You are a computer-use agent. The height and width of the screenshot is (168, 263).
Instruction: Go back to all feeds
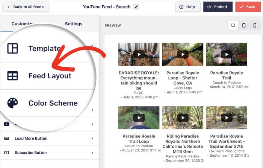pyautogui.click(x=26, y=7)
